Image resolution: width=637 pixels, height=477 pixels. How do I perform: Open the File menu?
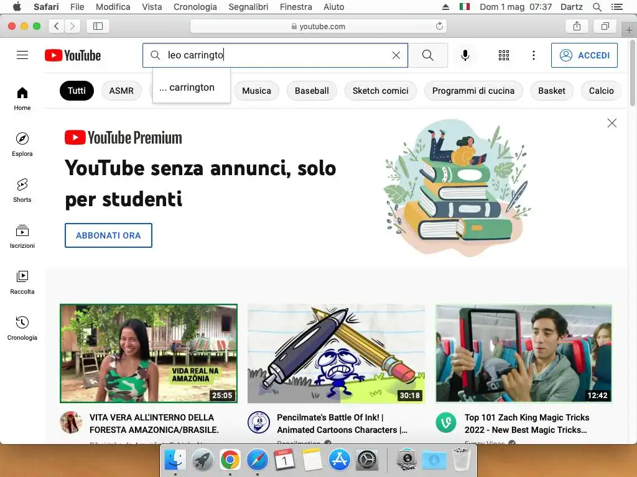(77, 7)
